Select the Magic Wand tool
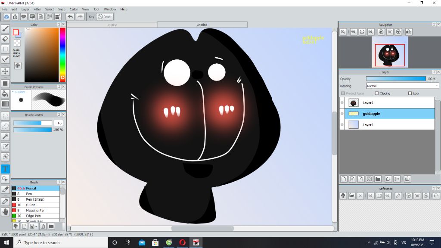This screenshot has height=248, width=441. 5,136
